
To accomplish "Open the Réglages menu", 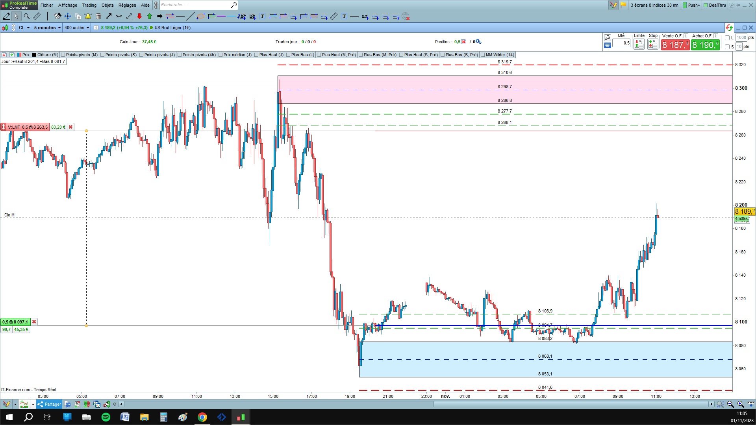I will (127, 5).
